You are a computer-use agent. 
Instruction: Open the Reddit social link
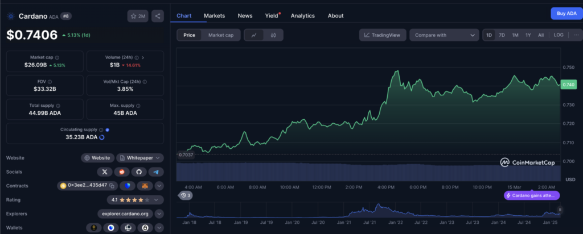pyautogui.click(x=122, y=172)
